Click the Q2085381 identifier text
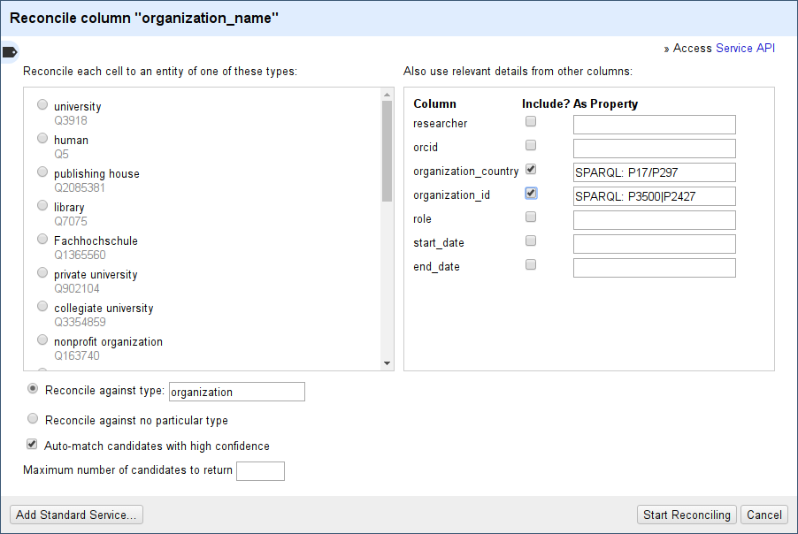This screenshot has height=534, width=798. pos(80,187)
